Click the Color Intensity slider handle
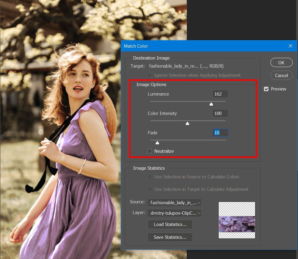Screen dimensions: 298x259 coord(187,124)
